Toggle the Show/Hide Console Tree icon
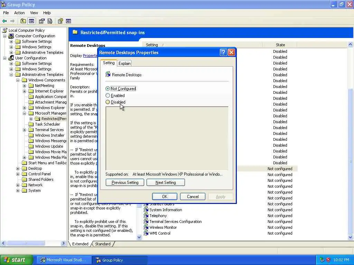 [x=31, y=21]
